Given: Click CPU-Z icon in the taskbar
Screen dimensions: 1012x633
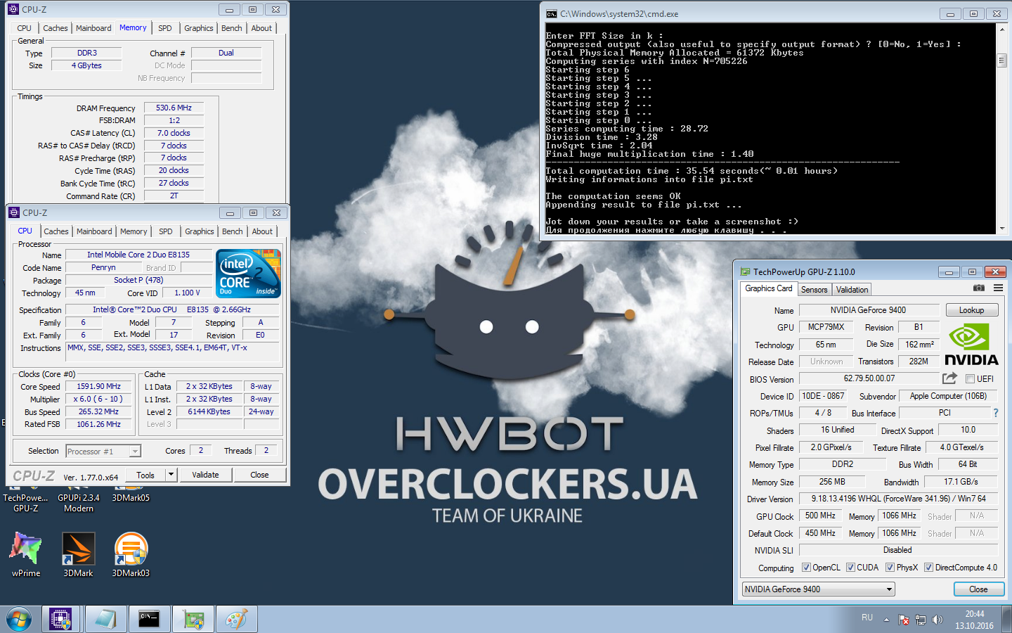Looking at the screenshot, I should [60, 620].
